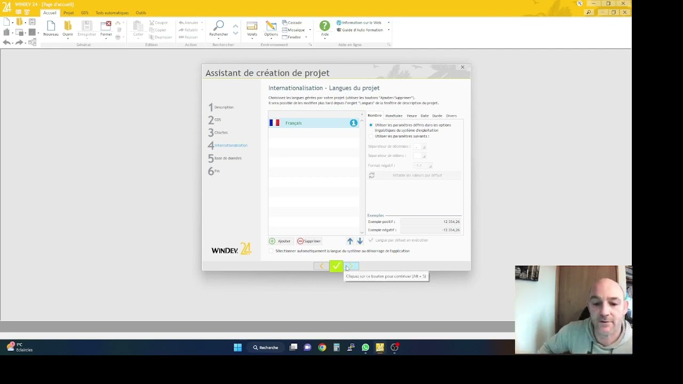This screenshot has height=384, width=683.
Task: Open Guide d'Auto-formation
Action: tap(360, 30)
